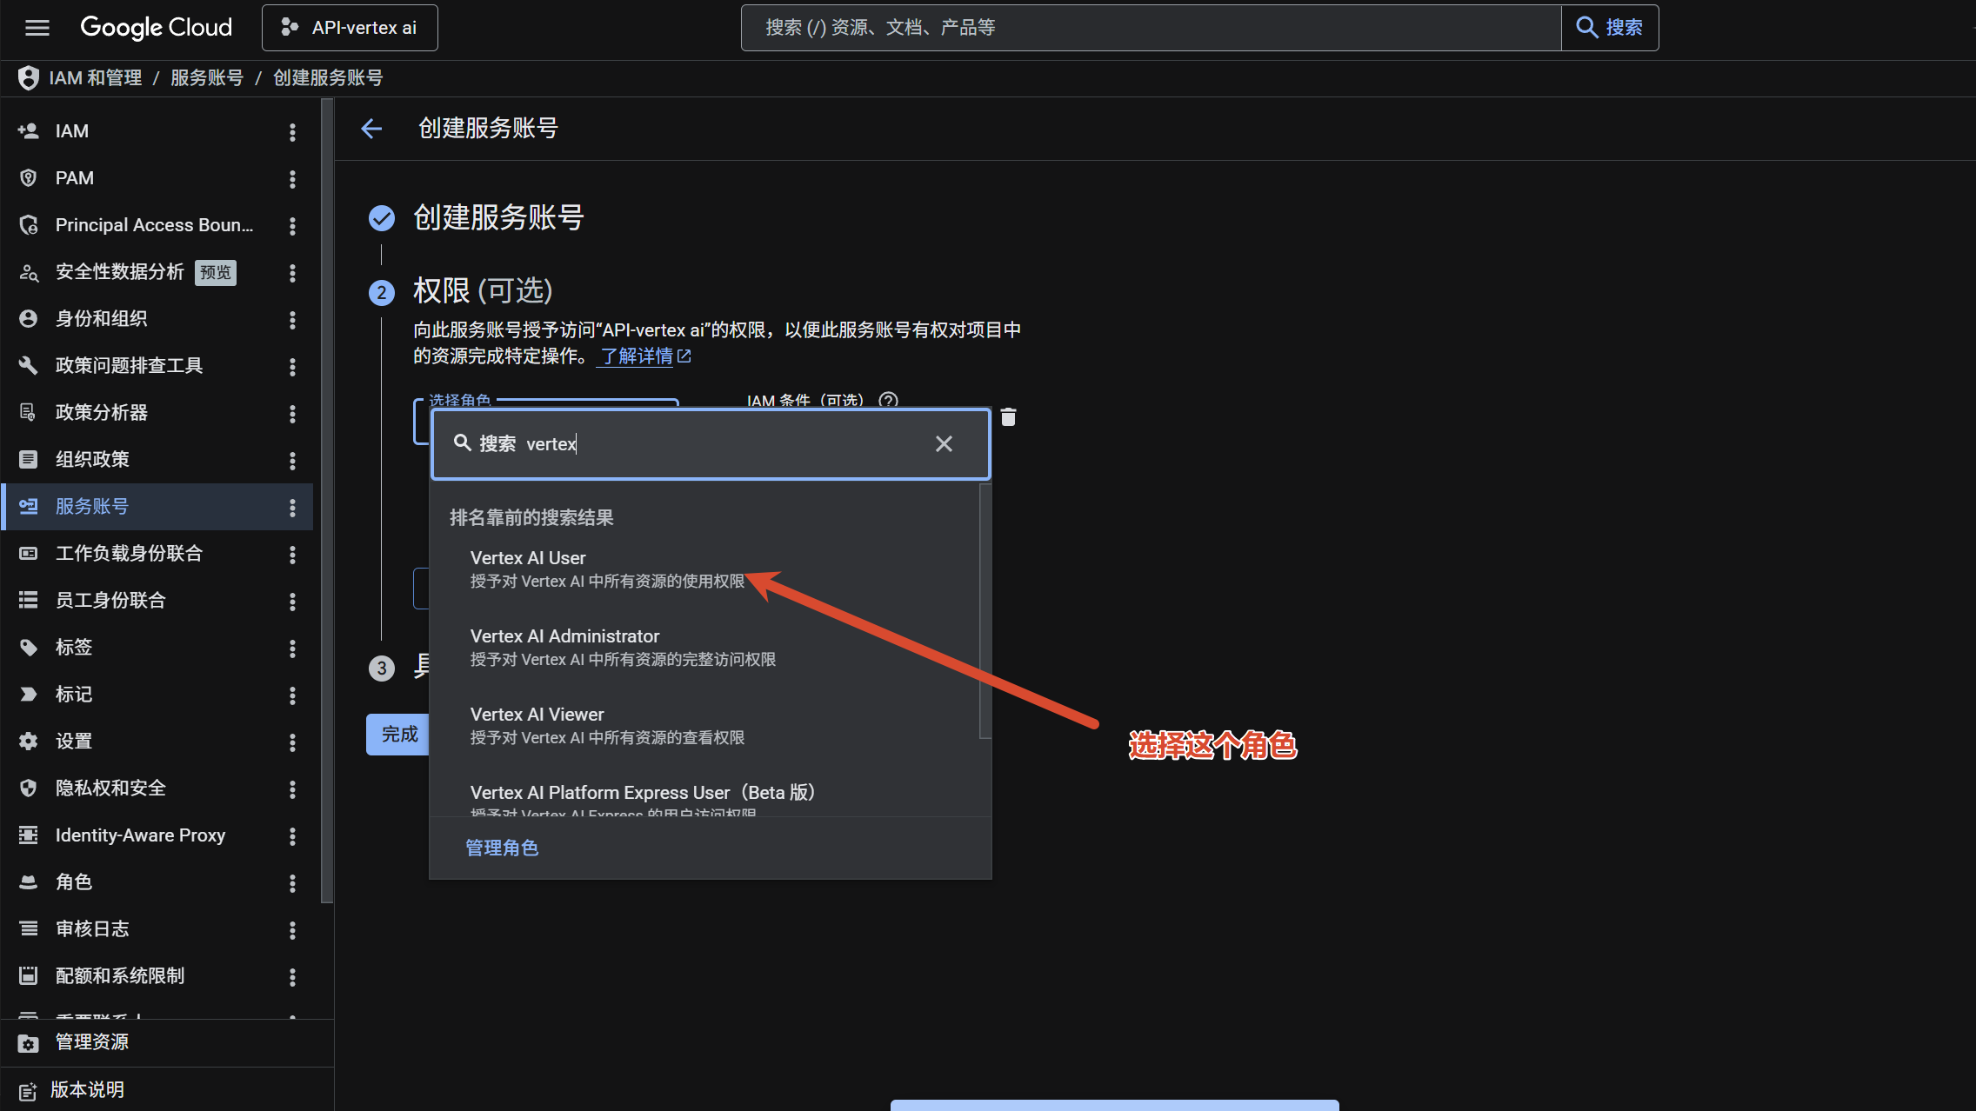
Task: Open more options for 设置 row
Action: (x=292, y=742)
